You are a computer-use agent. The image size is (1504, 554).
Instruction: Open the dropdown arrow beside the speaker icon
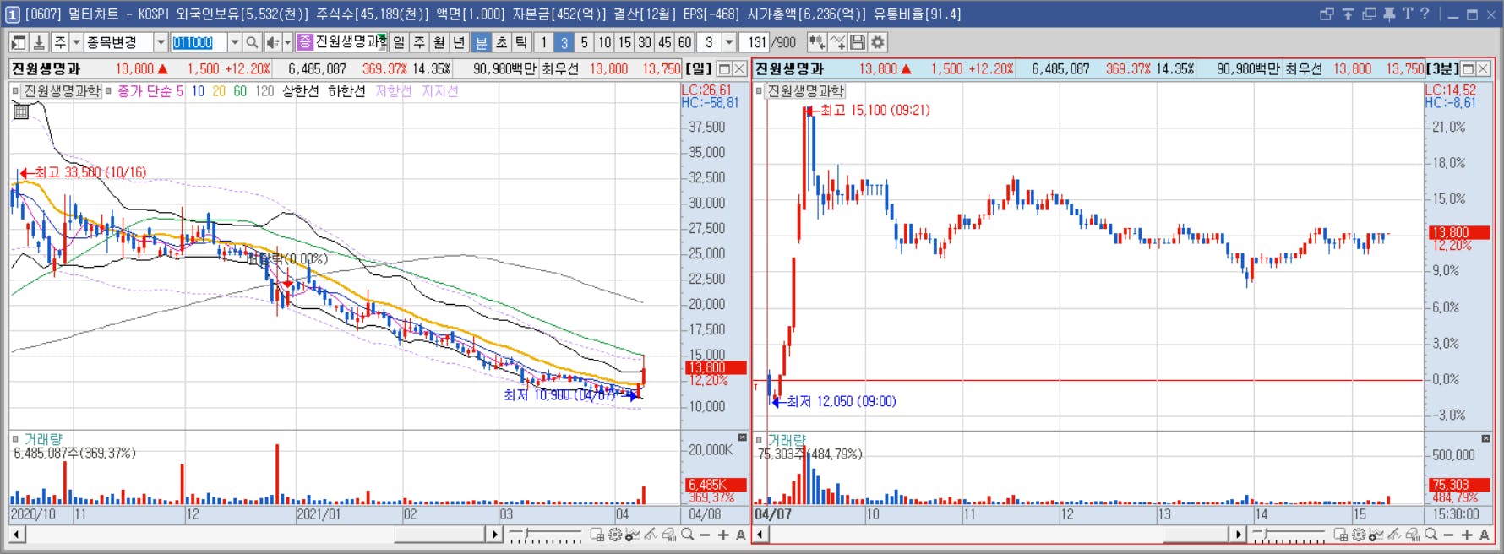[x=287, y=42]
